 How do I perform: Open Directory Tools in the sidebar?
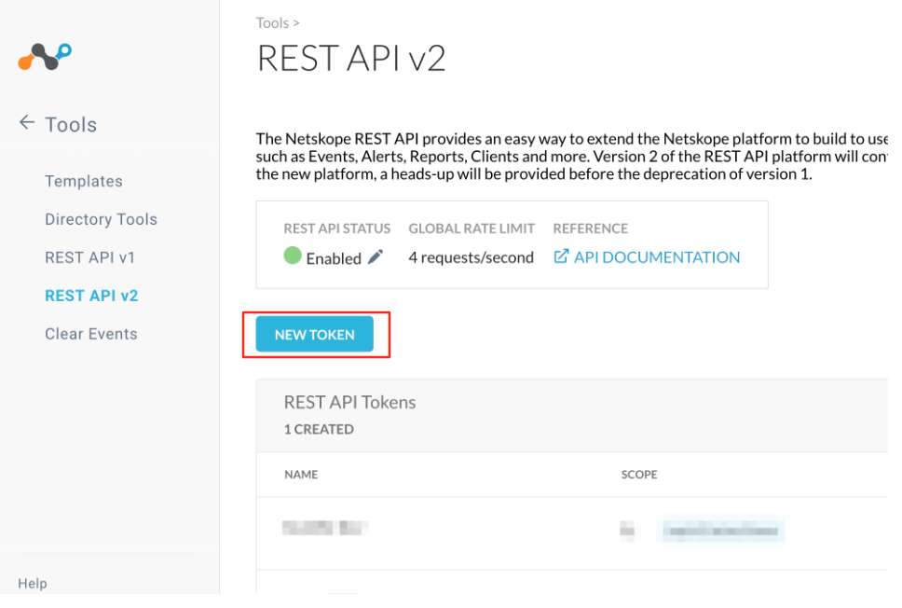102,219
